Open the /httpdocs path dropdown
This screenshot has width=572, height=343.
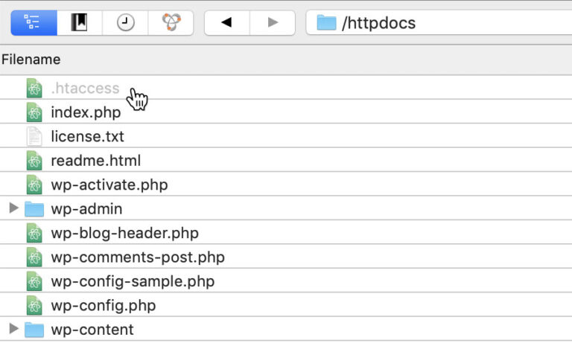point(439,22)
